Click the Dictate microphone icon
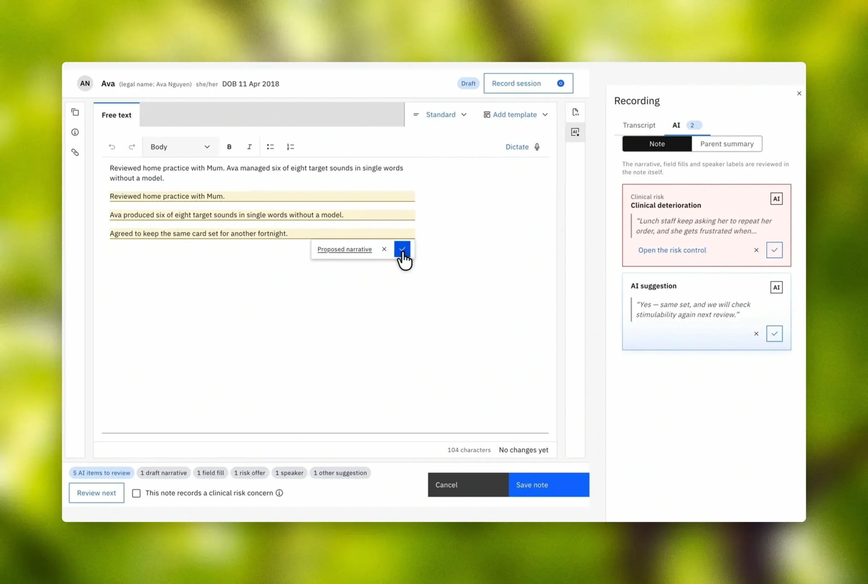The image size is (868, 584). 537,147
